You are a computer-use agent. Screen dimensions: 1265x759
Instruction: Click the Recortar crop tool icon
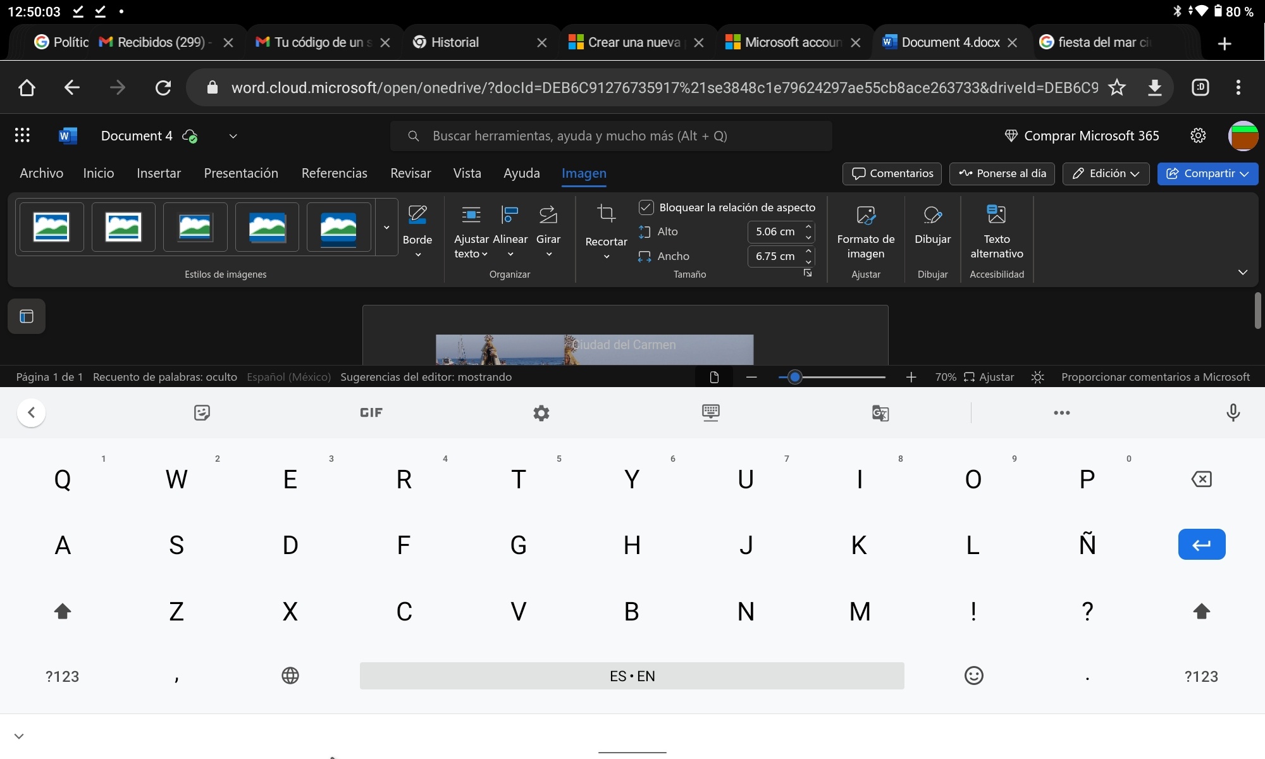606,214
